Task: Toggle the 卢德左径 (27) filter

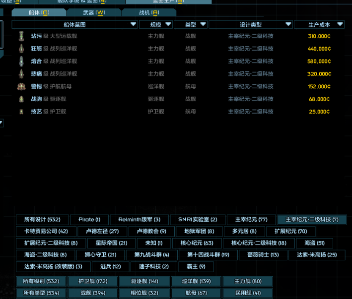Action: point(102,231)
